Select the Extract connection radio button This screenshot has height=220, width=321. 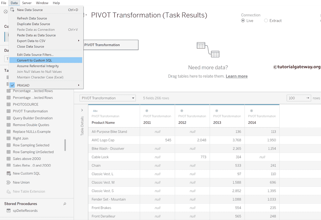coord(266,21)
